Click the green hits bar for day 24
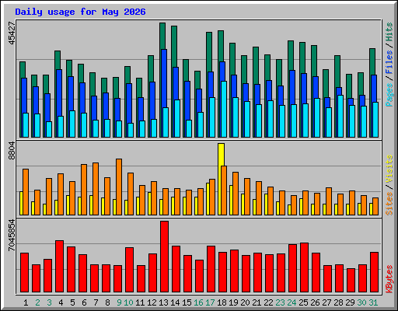Screen dimensions: 398x311 point(291,55)
